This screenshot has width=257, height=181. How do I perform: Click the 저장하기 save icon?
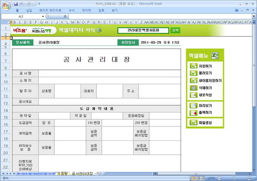(x=194, y=66)
